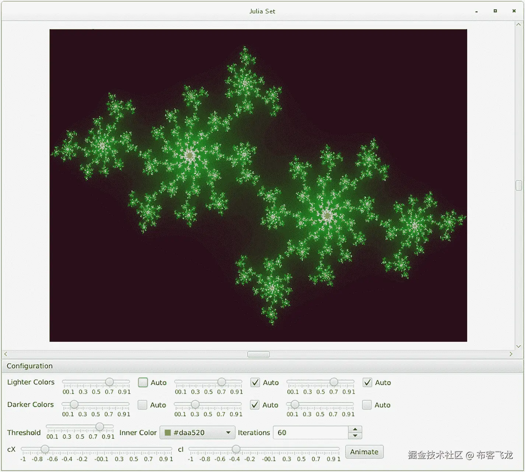Click the horizontal scrollbar thumb
525x472 pixels.
coord(258,354)
